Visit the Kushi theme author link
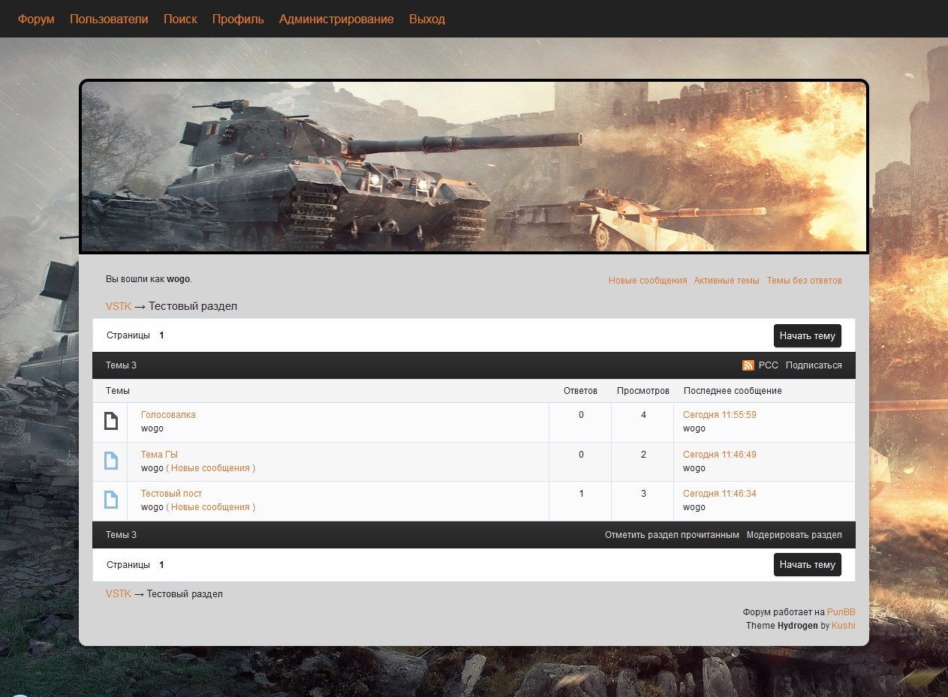The height and width of the screenshot is (697, 948). tap(843, 626)
